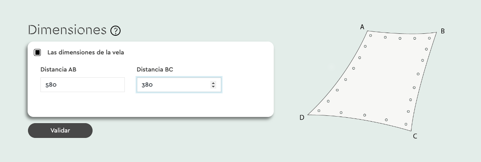Click the eyelet nearest corner A
481x162 pixels.
[371, 36]
